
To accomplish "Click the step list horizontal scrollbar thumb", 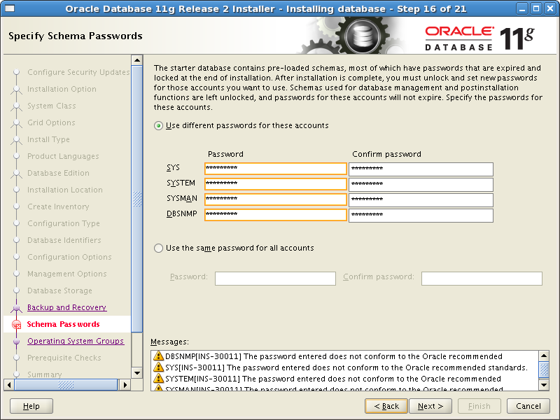I will 66,385.
